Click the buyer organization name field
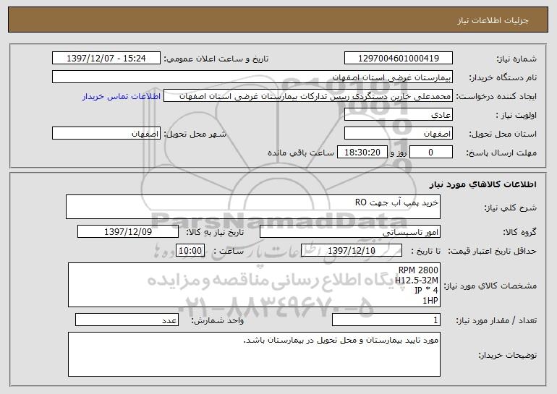 252,77
